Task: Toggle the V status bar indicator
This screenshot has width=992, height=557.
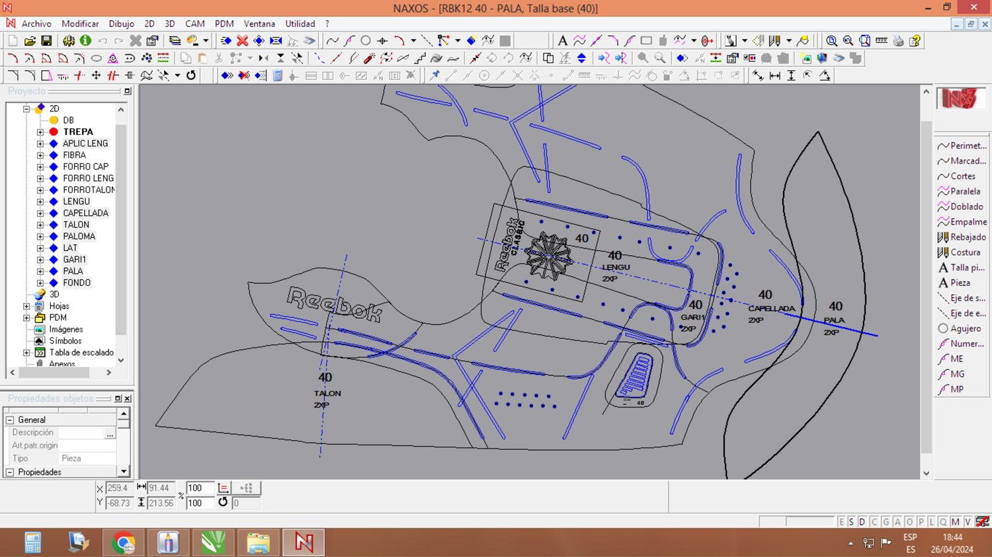Action: [968, 522]
